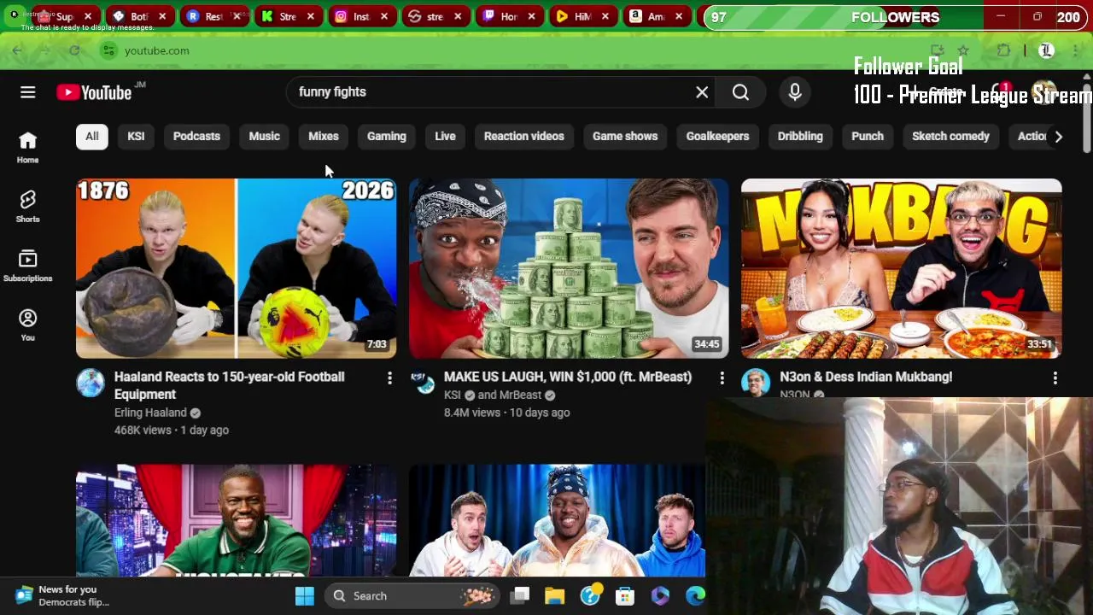Start voice search with the microphone icon
This screenshot has width=1093, height=615.
(795, 92)
